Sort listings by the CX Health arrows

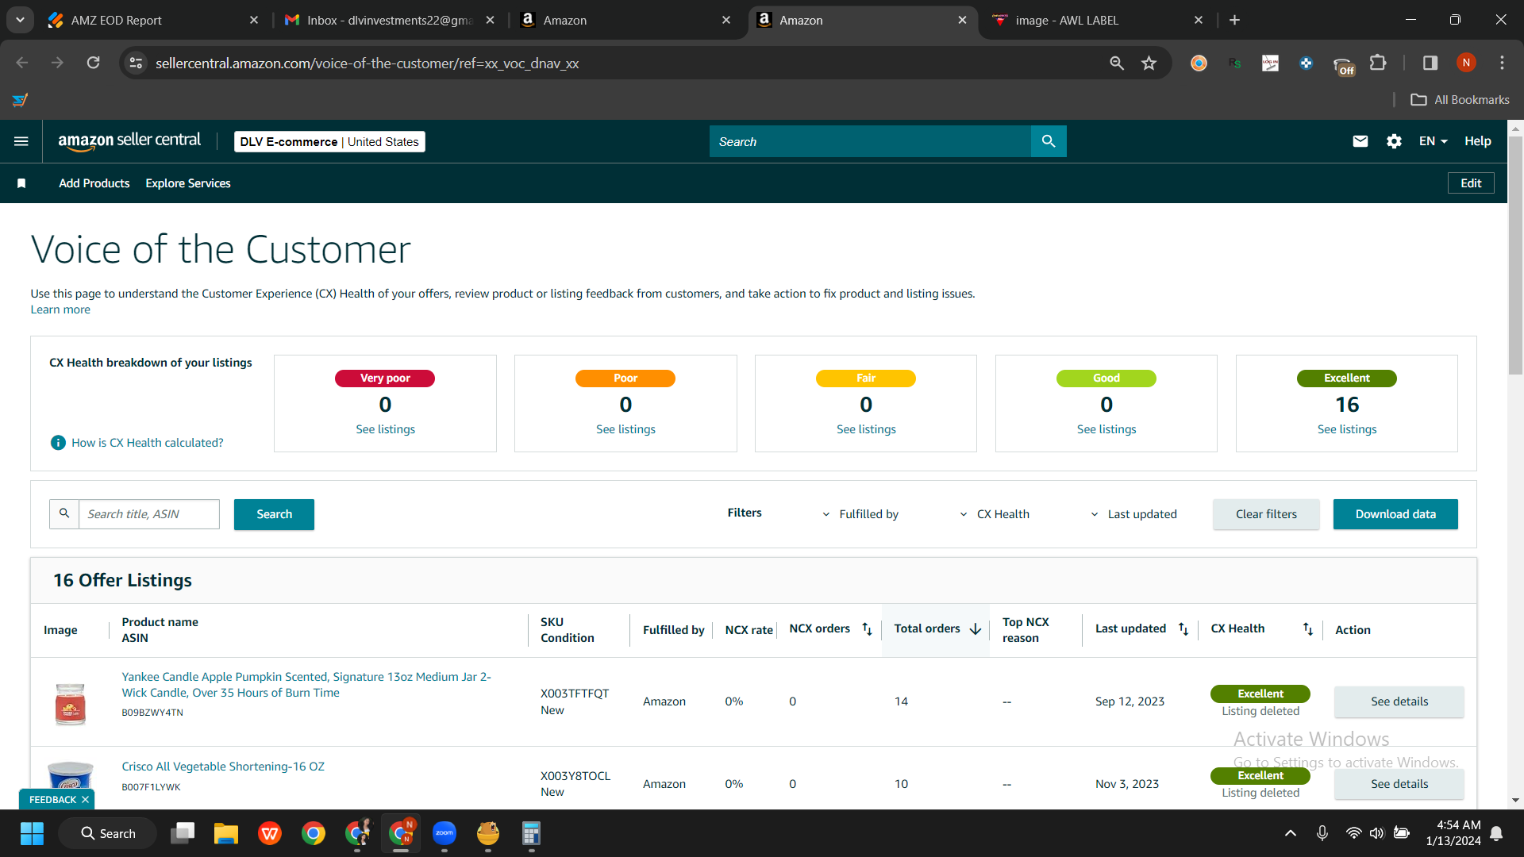[1308, 629]
